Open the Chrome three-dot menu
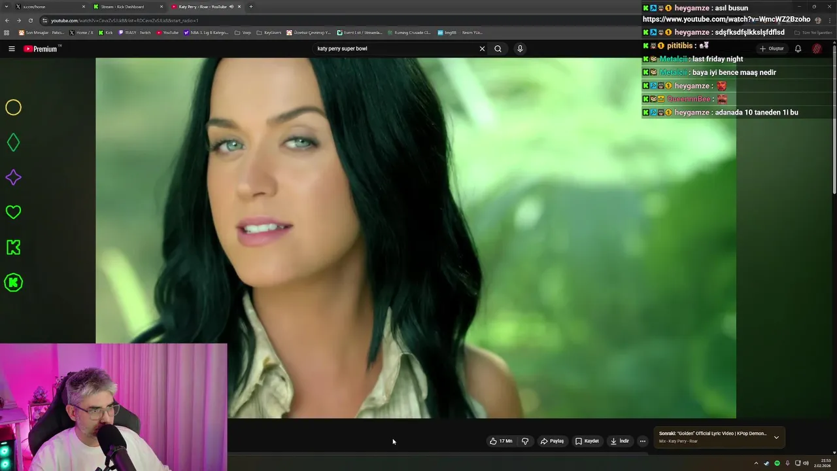The height and width of the screenshot is (471, 837). coord(830,20)
